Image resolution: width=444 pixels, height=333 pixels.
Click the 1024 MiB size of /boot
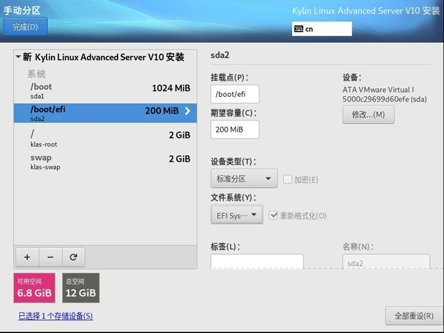(171, 88)
